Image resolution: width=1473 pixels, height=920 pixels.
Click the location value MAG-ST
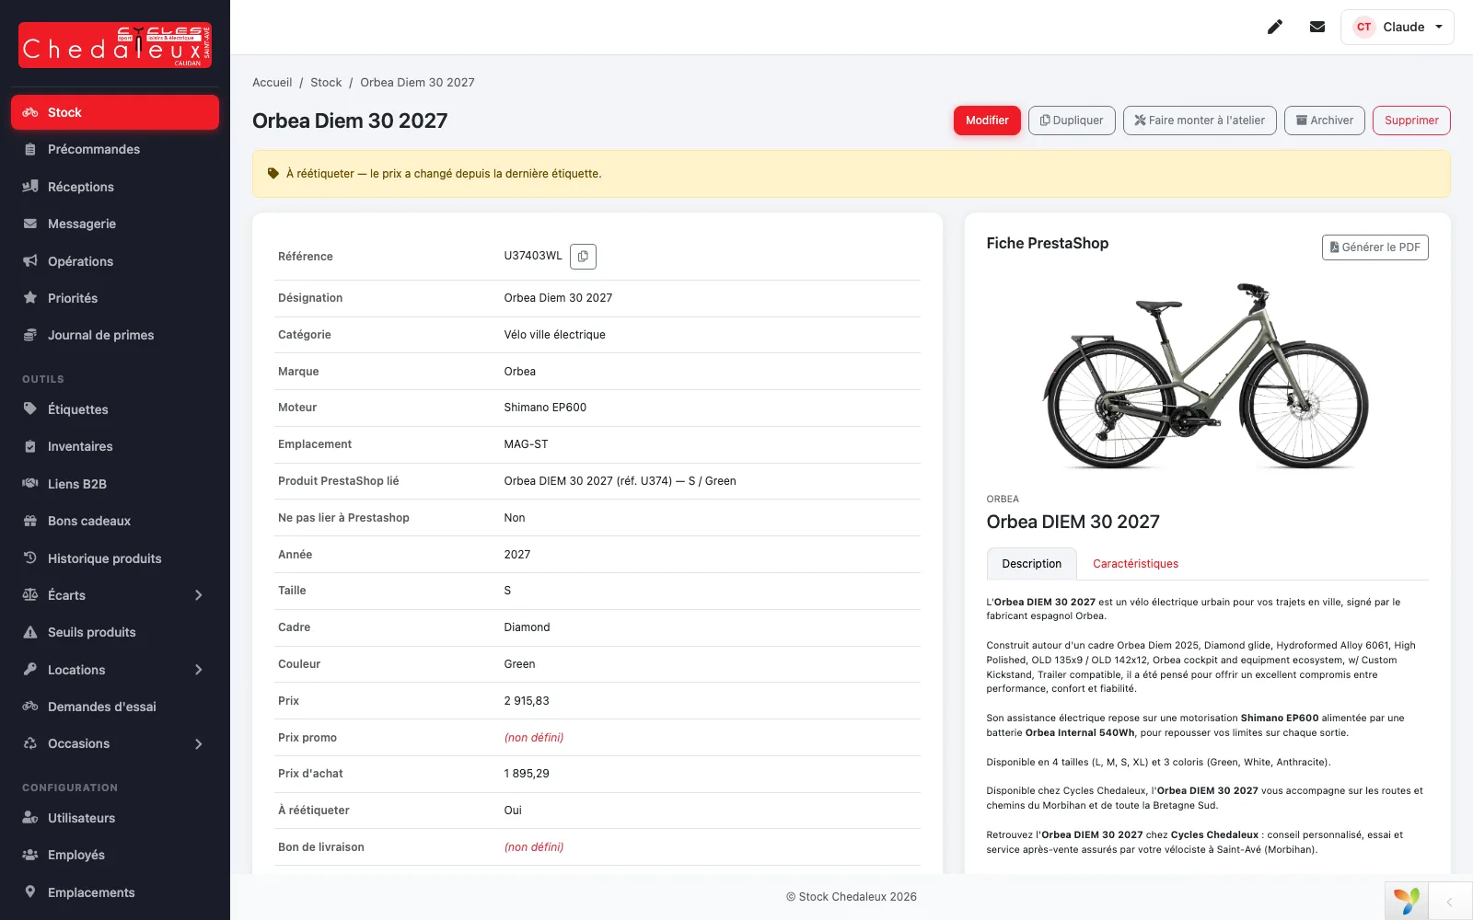tap(526, 444)
